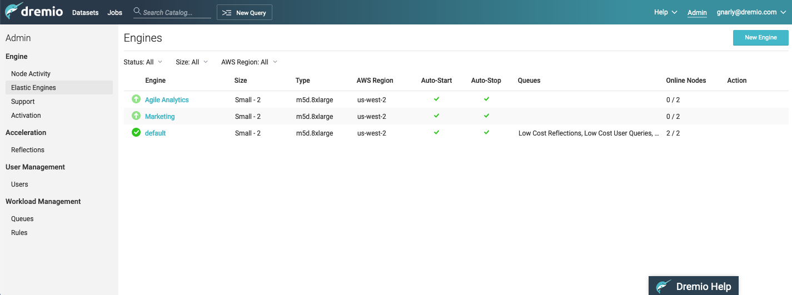Open the AWS Region filter dropdown

coord(249,62)
